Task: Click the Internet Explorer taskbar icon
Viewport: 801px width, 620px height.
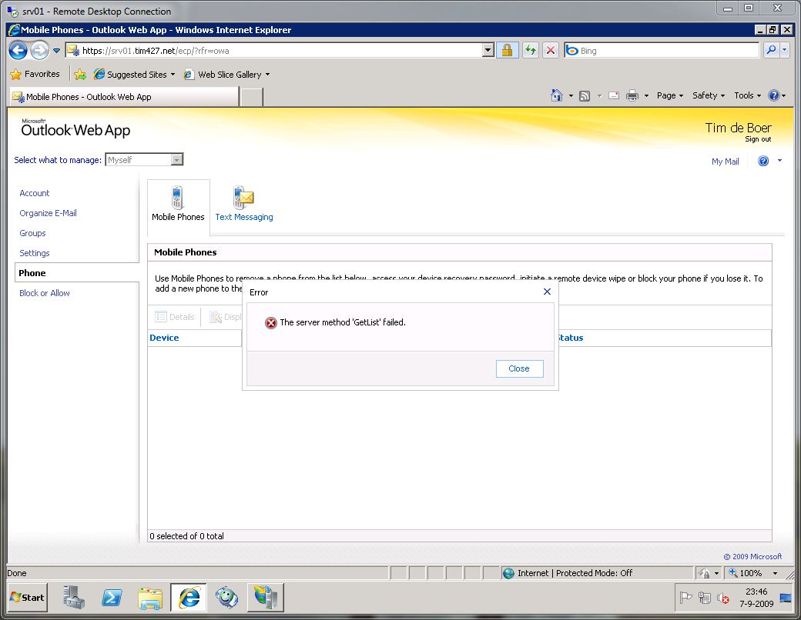Action: click(189, 597)
